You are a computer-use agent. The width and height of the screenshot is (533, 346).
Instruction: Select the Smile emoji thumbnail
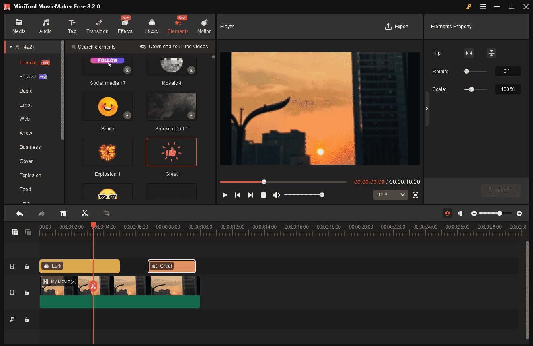108,107
